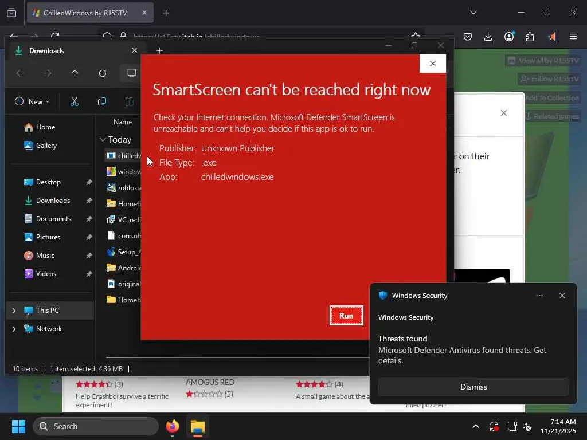Image resolution: width=587 pixels, height=440 pixels.
Task: Select Downloads in the sidebar
Action: 52,201
